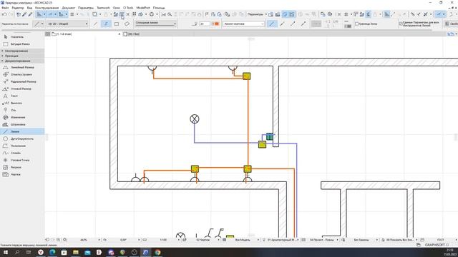This screenshot has height=257, width=458.
Task: Select the Drawing (Чертеж) tool
Action: (x=22, y=174)
